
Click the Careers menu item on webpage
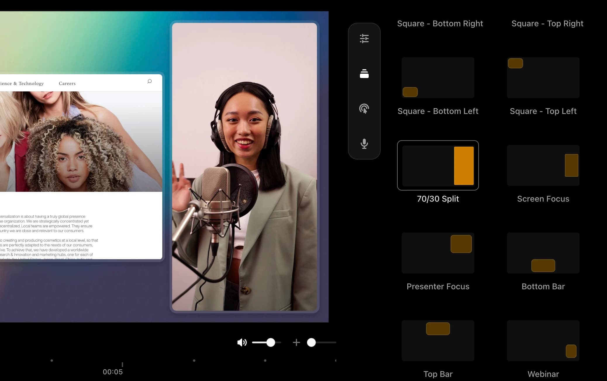tap(67, 83)
